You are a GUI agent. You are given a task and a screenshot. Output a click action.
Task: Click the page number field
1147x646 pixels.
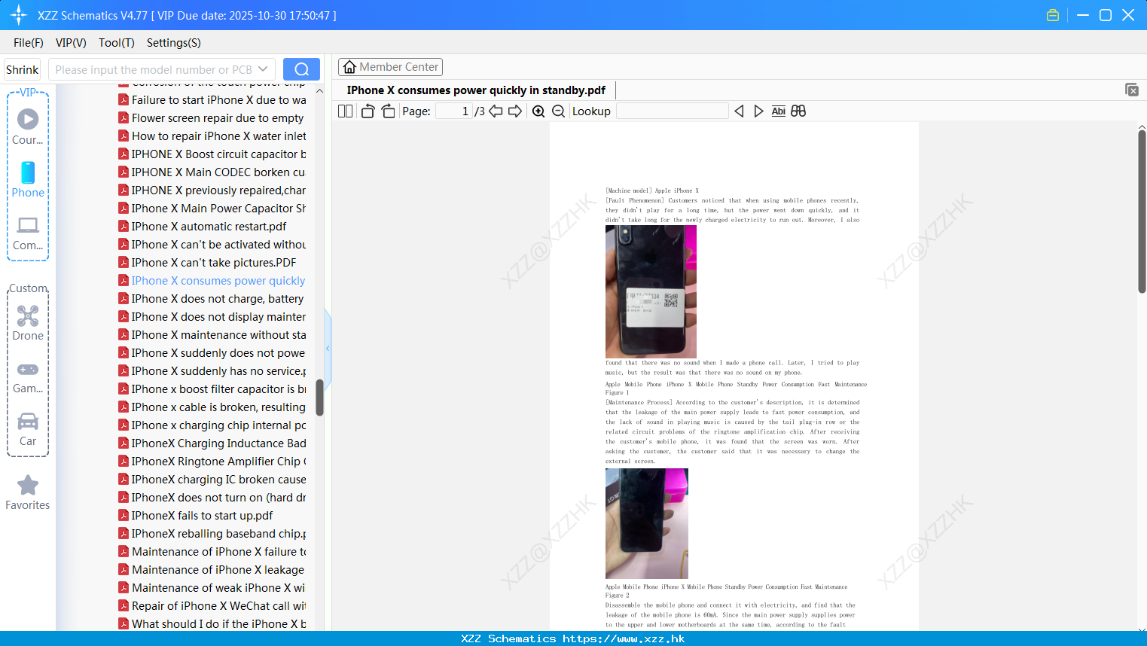(x=454, y=111)
